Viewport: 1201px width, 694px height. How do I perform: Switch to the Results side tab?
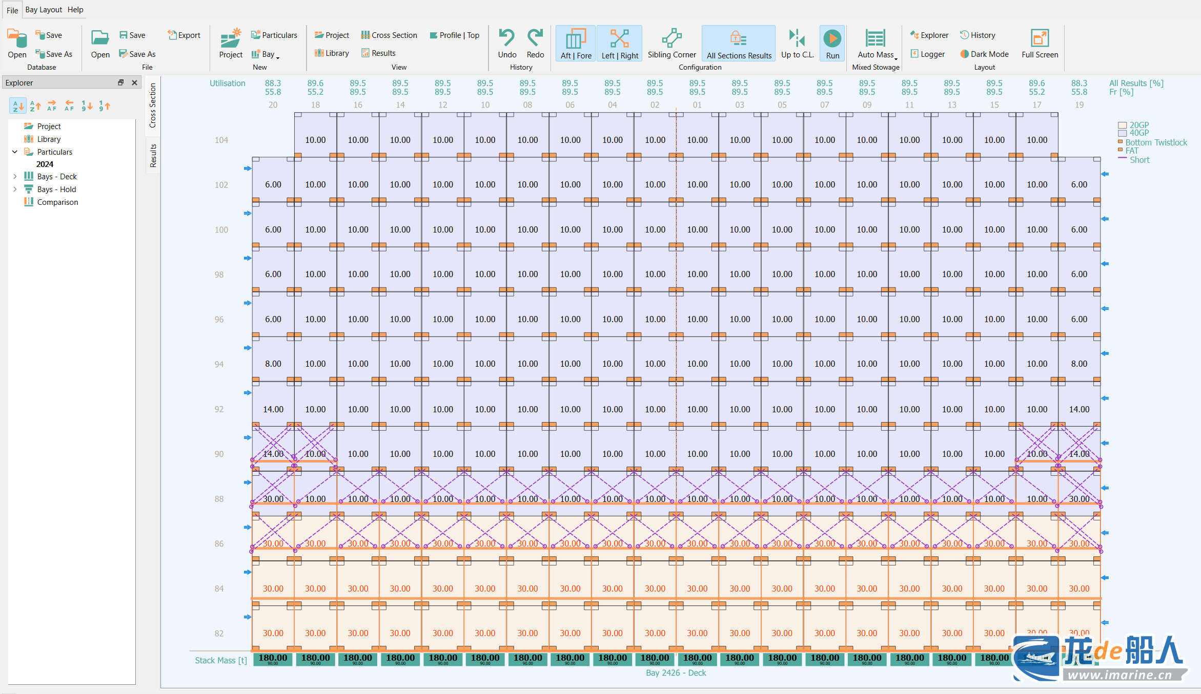(153, 156)
